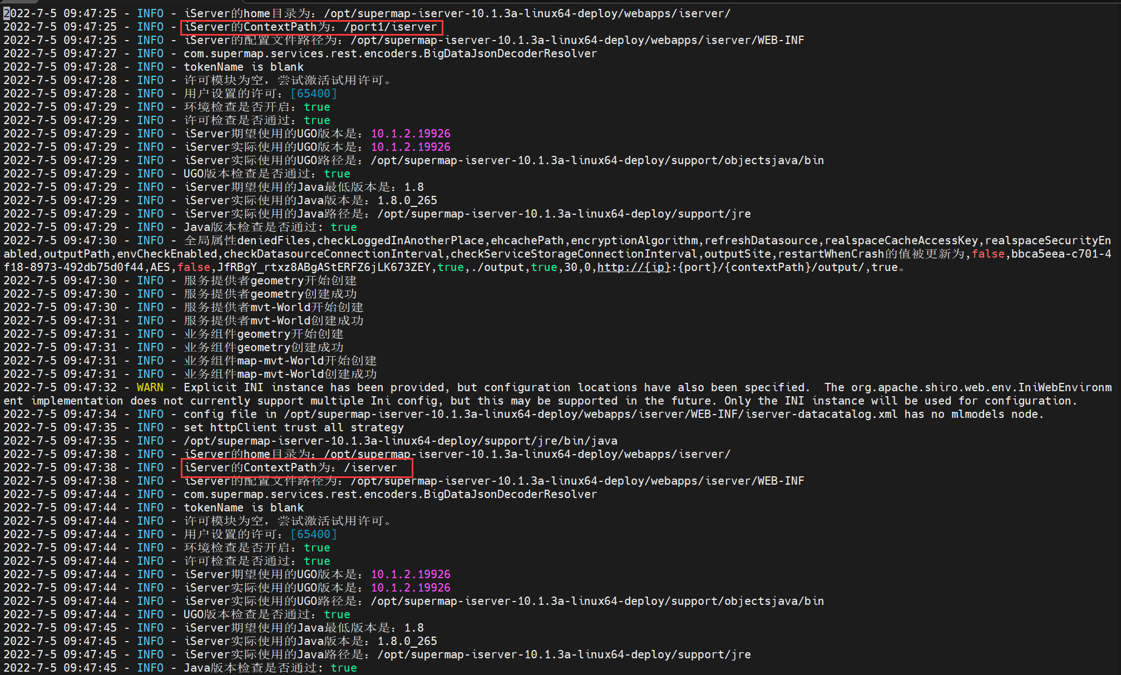The width and height of the screenshot is (1121, 675).
Task: Click the '环境检查是否开启' true value at 09:47:29
Action: coord(317,107)
